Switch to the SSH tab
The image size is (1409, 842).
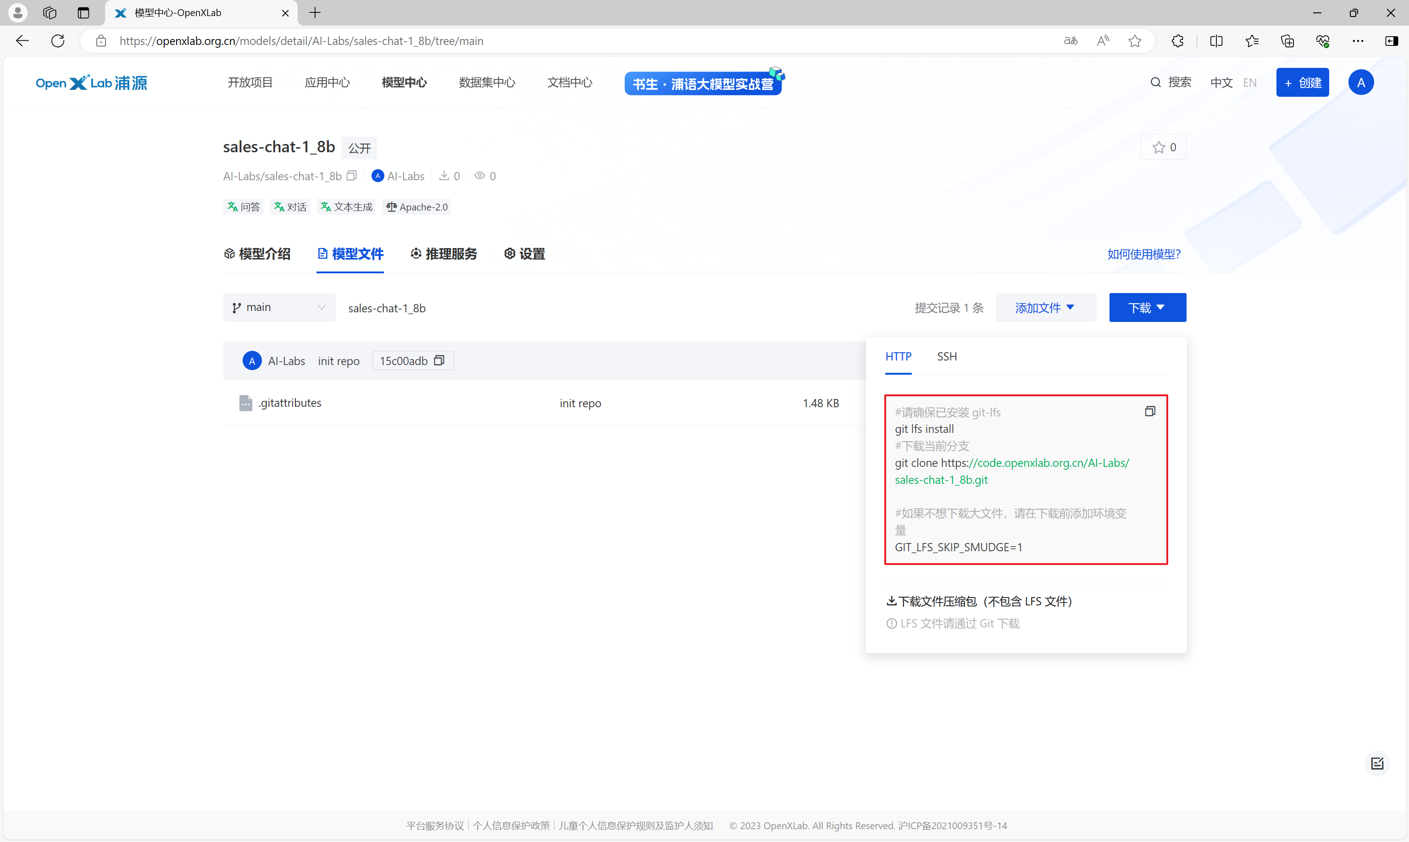pyautogui.click(x=947, y=356)
